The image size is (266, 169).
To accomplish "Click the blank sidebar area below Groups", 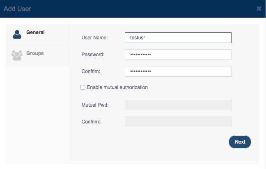I will [37, 113].
